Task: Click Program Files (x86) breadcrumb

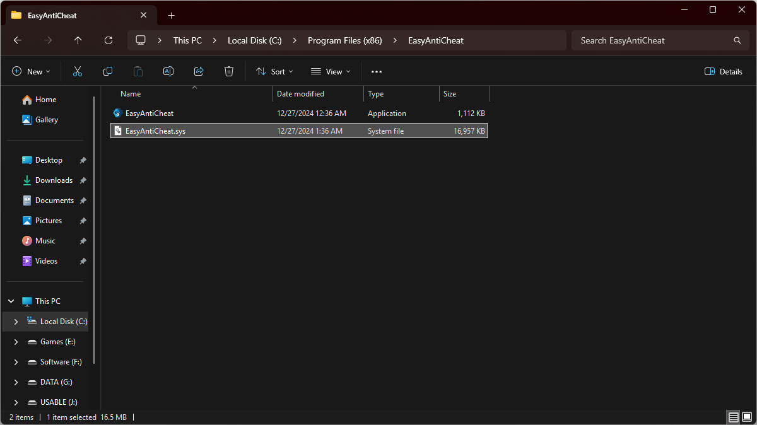Action: pyautogui.click(x=344, y=40)
